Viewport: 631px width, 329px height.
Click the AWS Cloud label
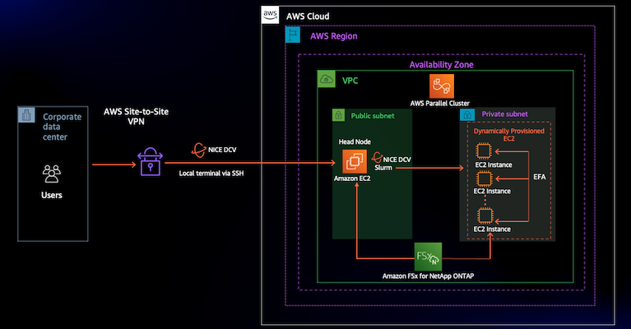(x=308, y=16)
